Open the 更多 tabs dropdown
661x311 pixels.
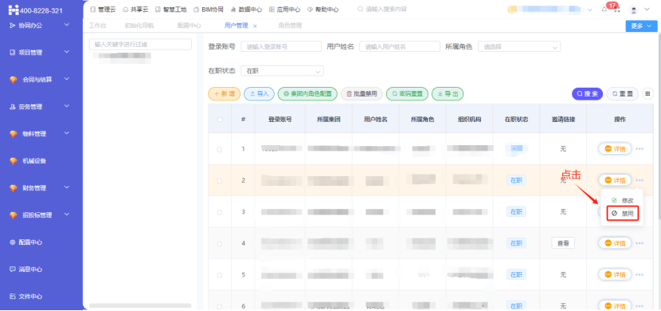(x=641, y=26)
